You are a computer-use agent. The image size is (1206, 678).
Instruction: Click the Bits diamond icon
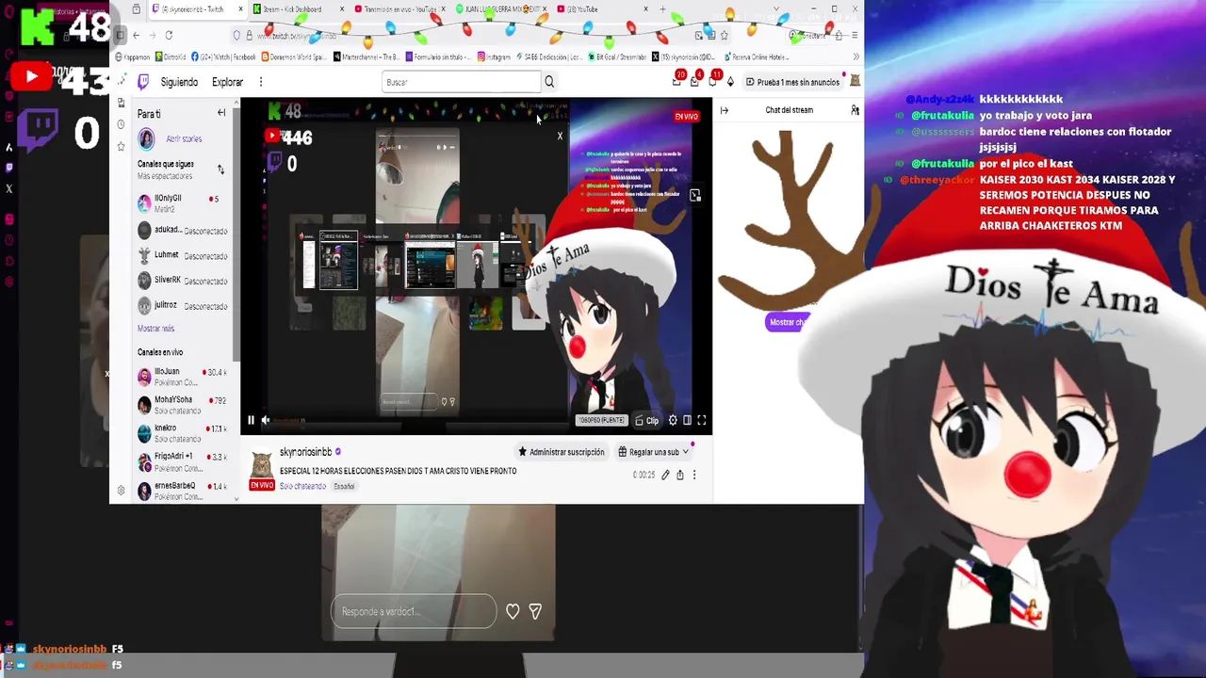click(x=730, y=82)
